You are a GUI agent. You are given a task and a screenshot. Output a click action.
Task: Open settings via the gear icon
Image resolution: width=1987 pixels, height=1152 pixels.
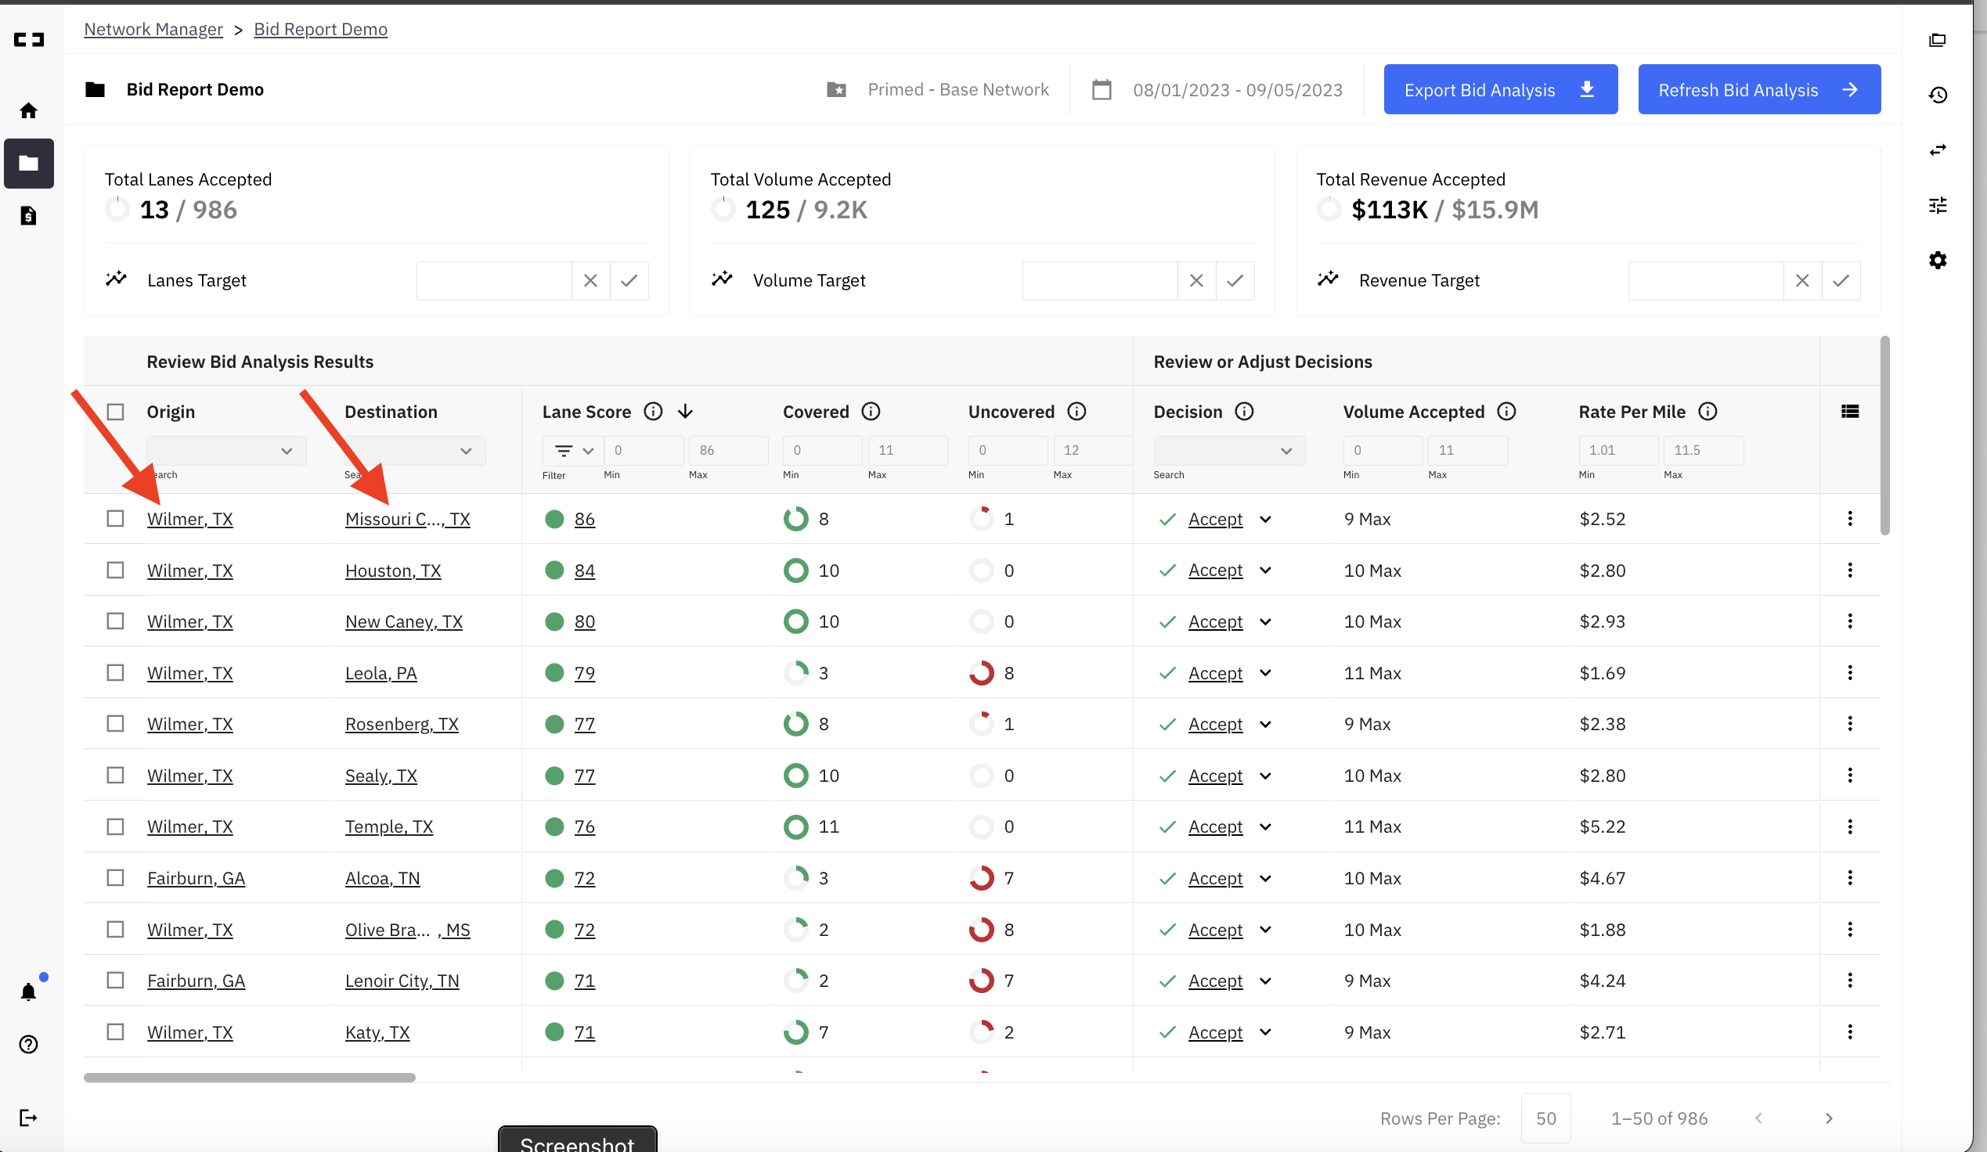point(1939,260)
